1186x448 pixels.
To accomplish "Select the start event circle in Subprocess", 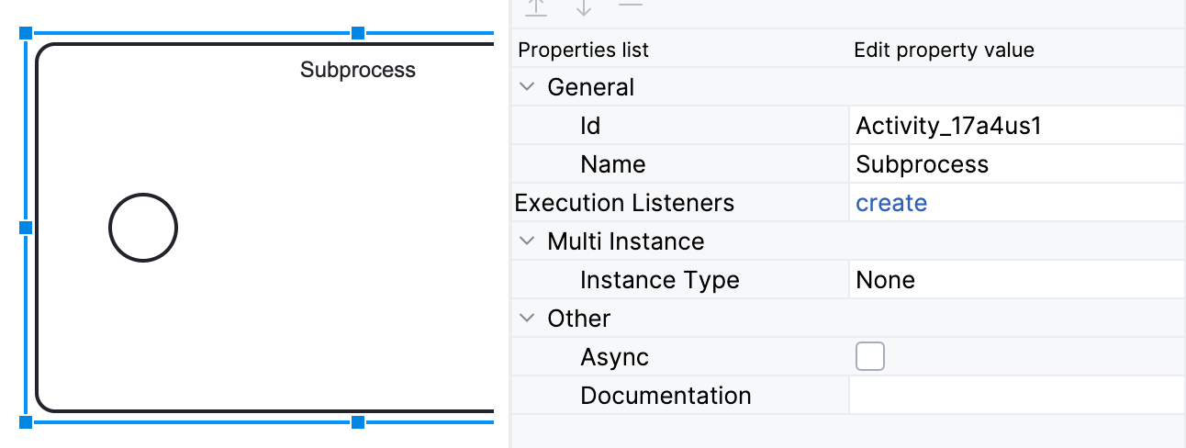I will click(x=143, y=228).
